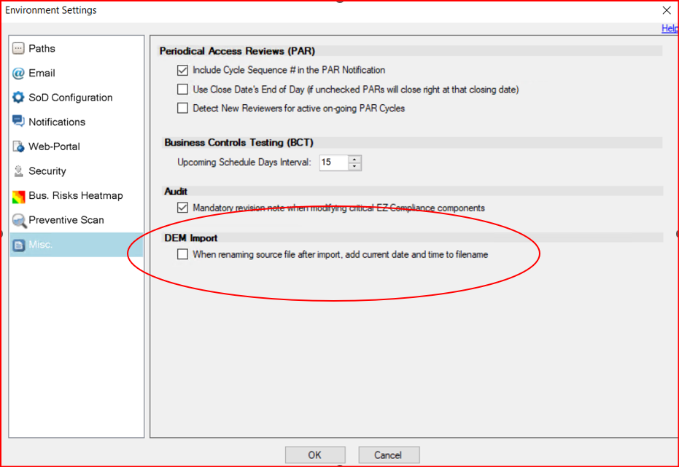Screen dimensions: 679x467
Task: Enable Detect New Reviewers for PAR Cycles
Action: (182, 109)
